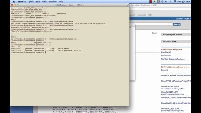Open the Window menu
Image resolution: width=201 pixels, height=113 pixels.
(x=52, y=2)
